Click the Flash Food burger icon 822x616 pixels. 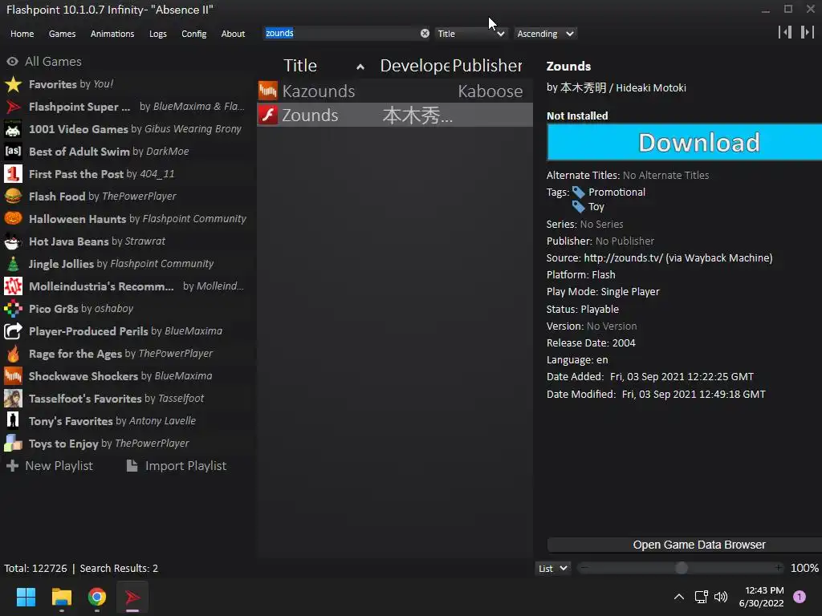click(13, 197)
